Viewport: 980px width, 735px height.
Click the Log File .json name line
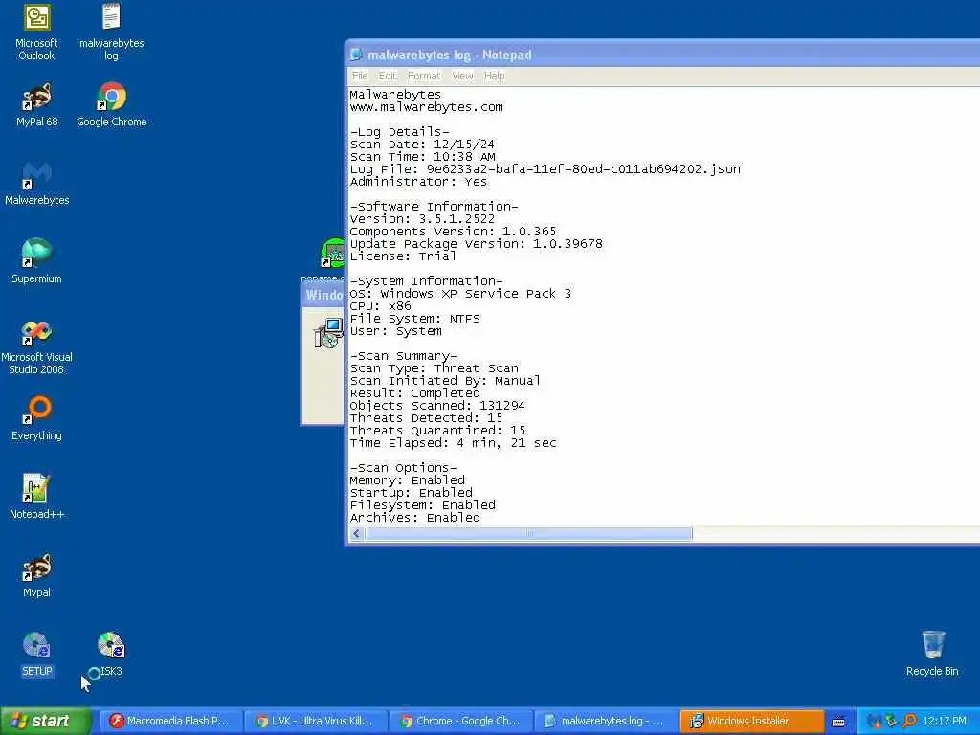[x=545, y=168]
